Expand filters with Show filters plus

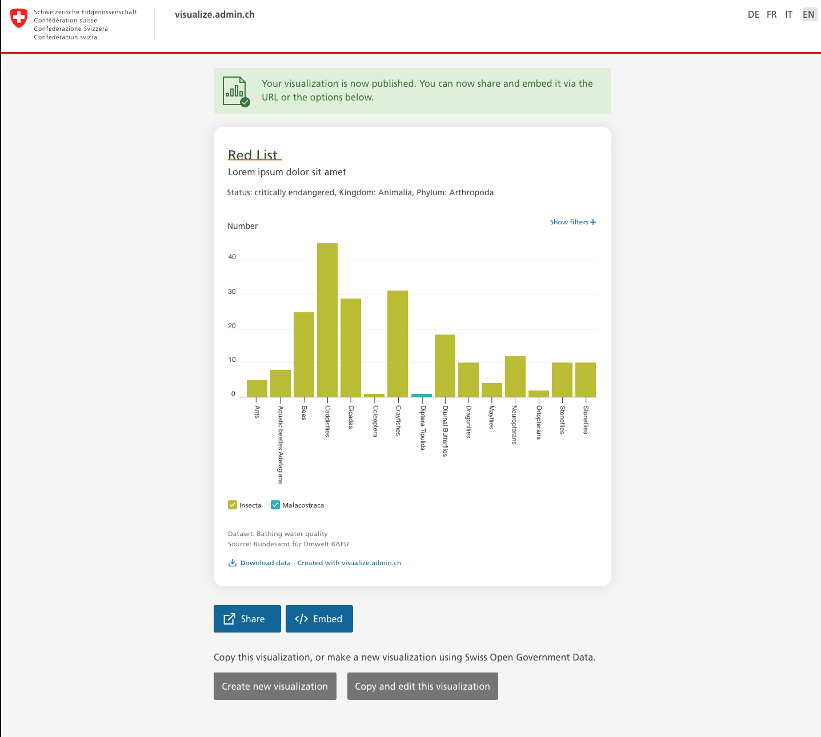[572, 222]
